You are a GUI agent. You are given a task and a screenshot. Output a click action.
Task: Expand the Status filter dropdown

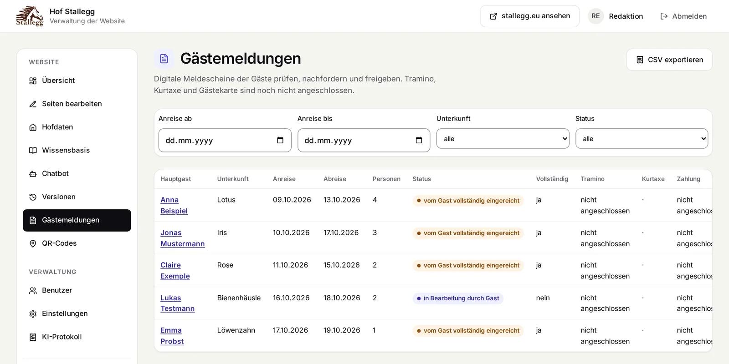(642, 139)
